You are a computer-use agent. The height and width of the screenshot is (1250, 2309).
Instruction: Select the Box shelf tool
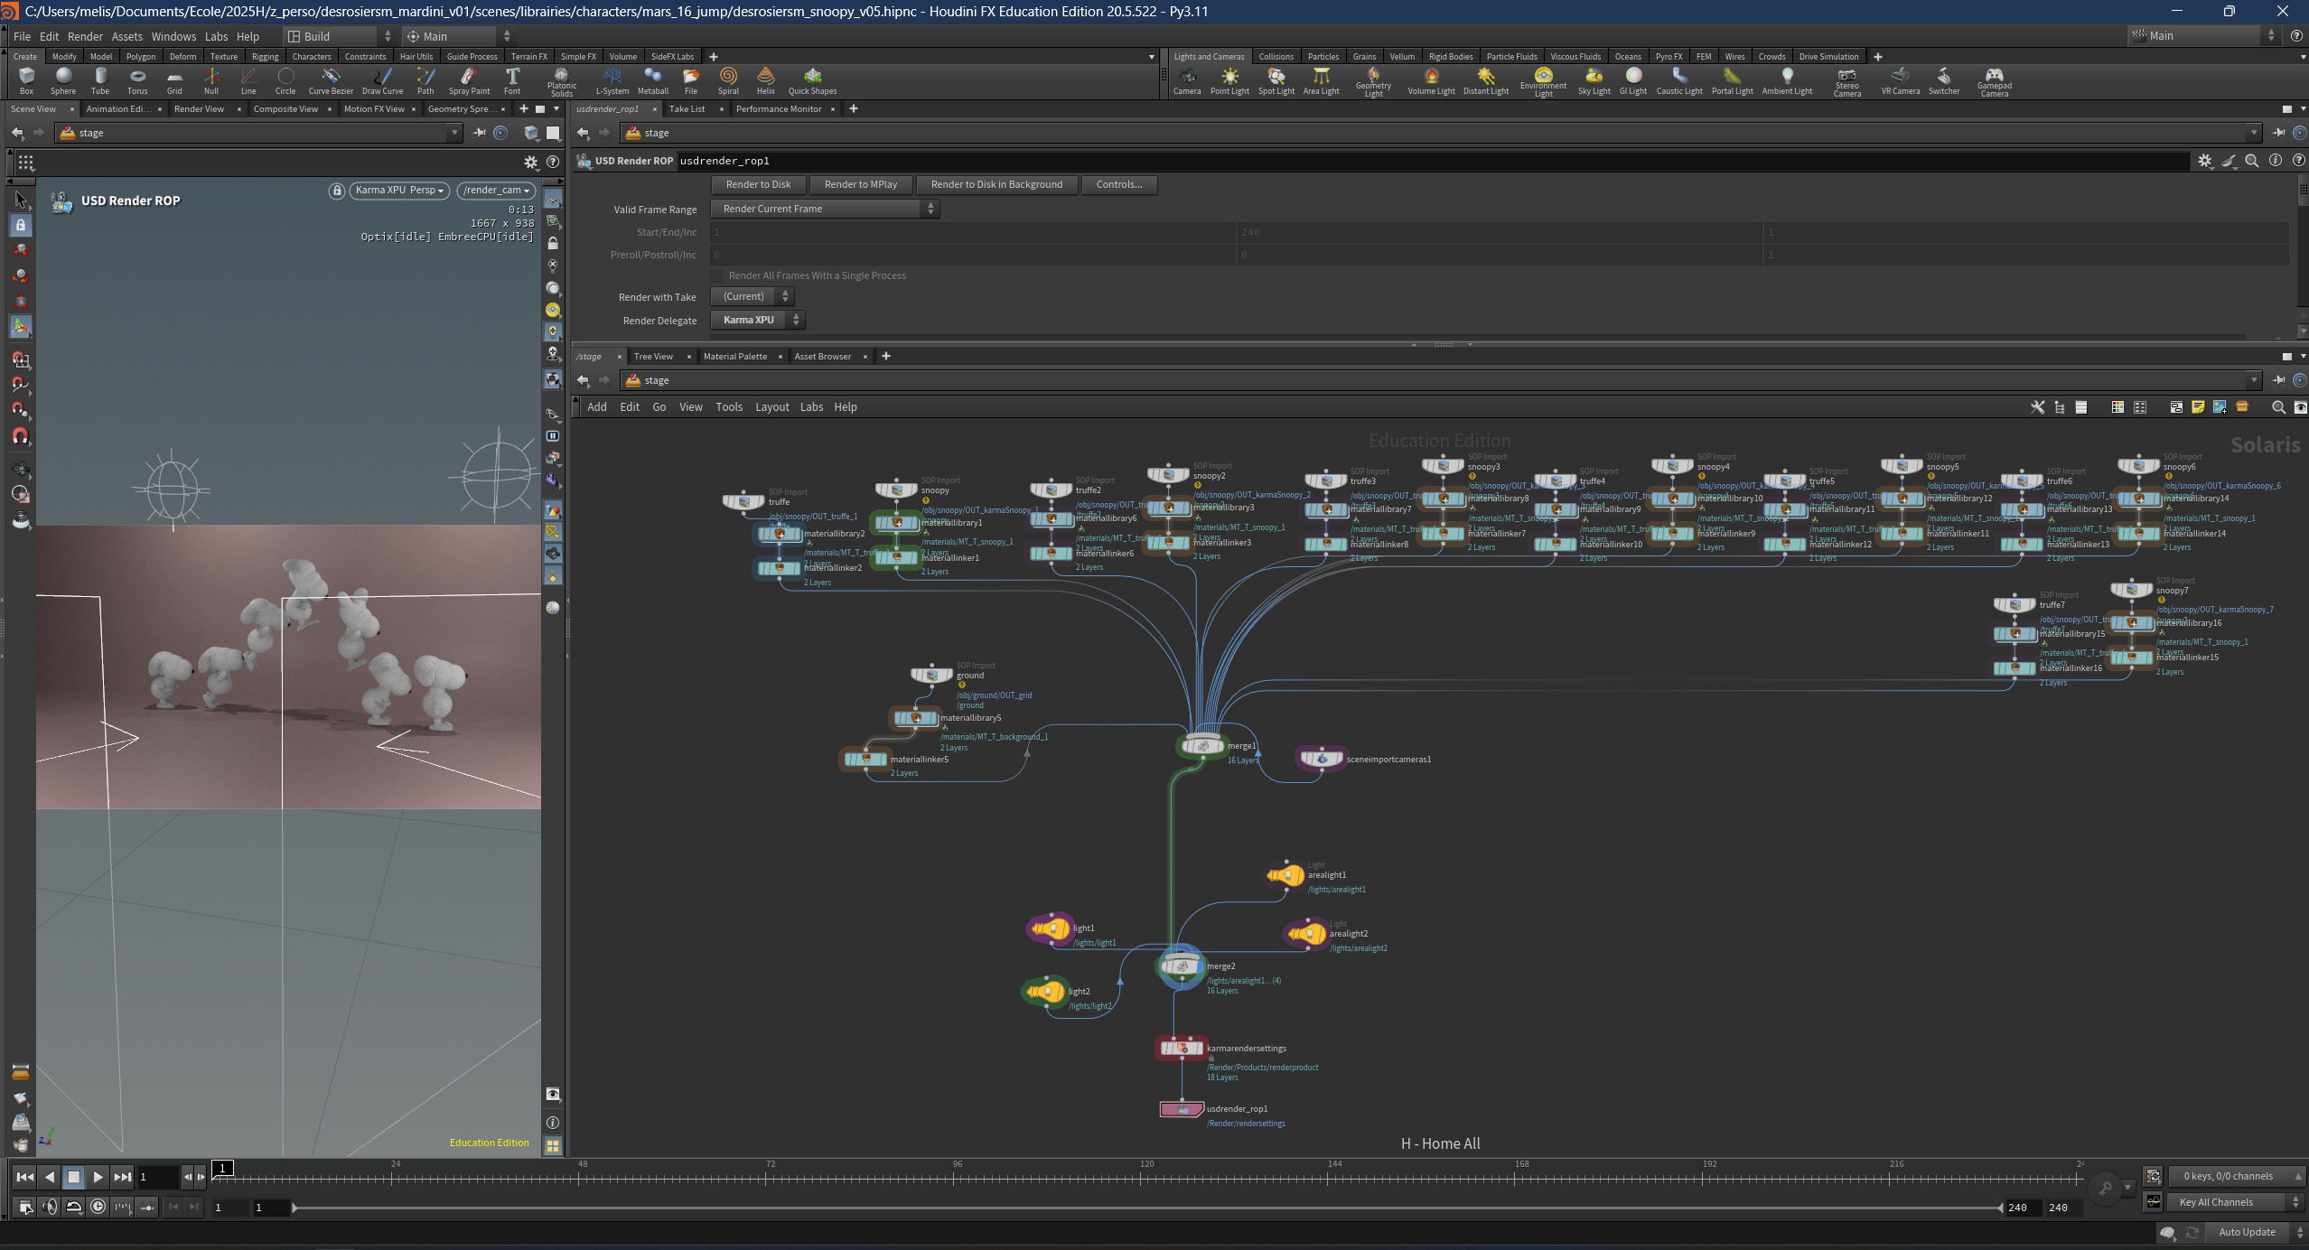coord(26,80)
